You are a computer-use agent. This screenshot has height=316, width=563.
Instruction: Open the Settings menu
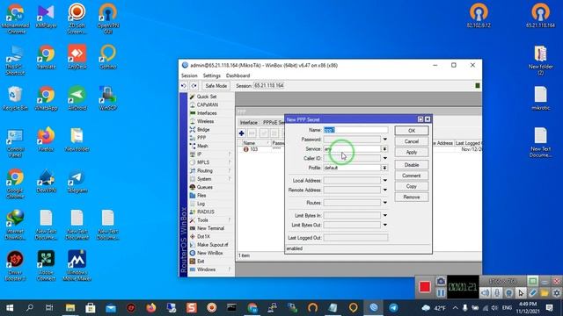coord(211,75)
